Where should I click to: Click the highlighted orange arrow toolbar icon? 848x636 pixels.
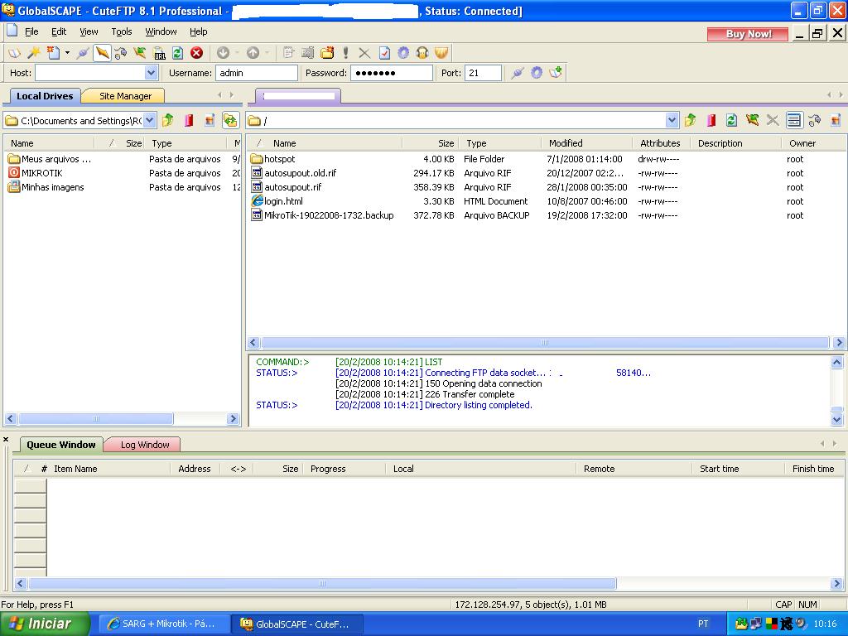pyautogui.click(x=102, y=52)
